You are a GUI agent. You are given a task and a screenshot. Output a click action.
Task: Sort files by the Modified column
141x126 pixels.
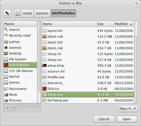click(x=124, y=24)
